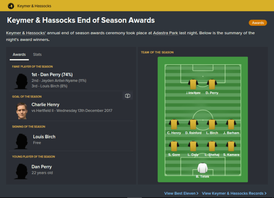Open View Best Eleven link
Viewport: 274px width, 198px height.
(181, 193)
